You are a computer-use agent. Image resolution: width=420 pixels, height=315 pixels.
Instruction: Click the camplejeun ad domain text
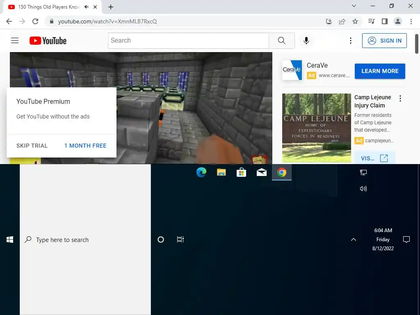(x=379, y=141)
